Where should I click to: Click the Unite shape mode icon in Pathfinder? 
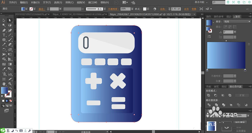pyautogui.click(x=208, y=95)
